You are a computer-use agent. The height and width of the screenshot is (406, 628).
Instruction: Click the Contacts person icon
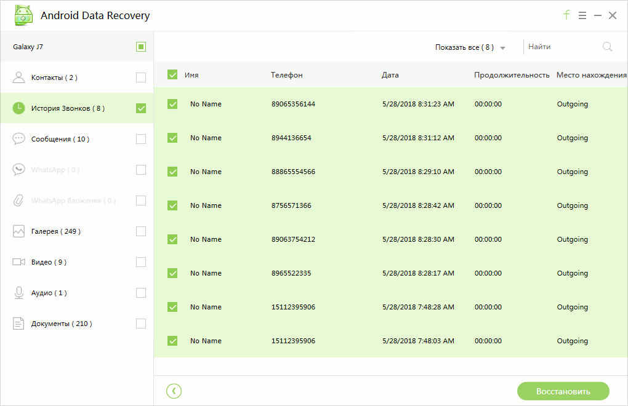tap(18, 78)
